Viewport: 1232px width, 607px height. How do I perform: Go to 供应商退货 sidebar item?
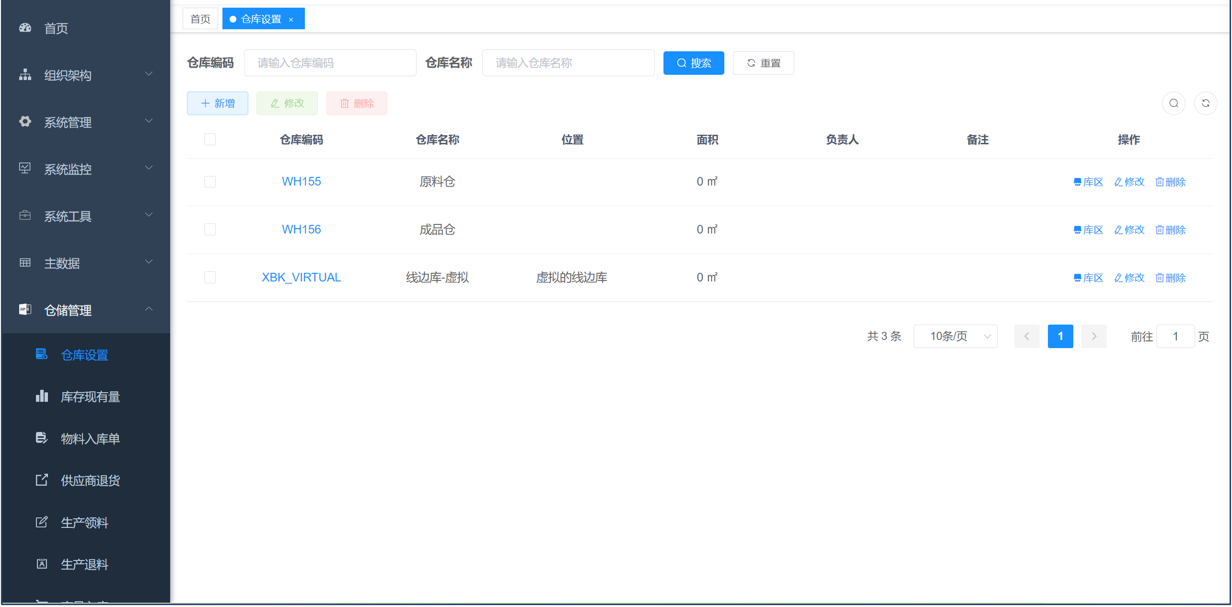coord(90,480)
